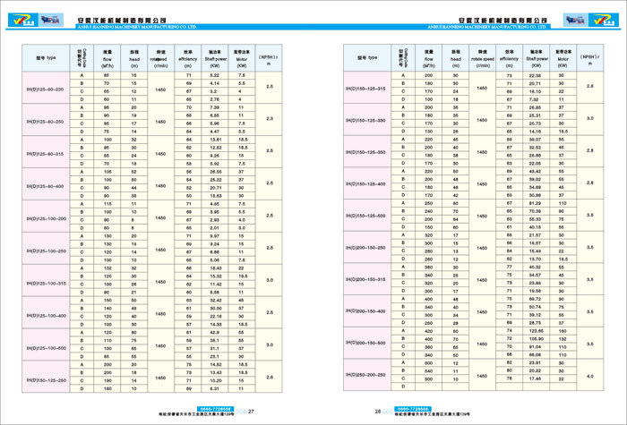This screenshot has height=425, width=627.
Task: Select model cell IH(D)200-150-315
Action: (367, 279)
